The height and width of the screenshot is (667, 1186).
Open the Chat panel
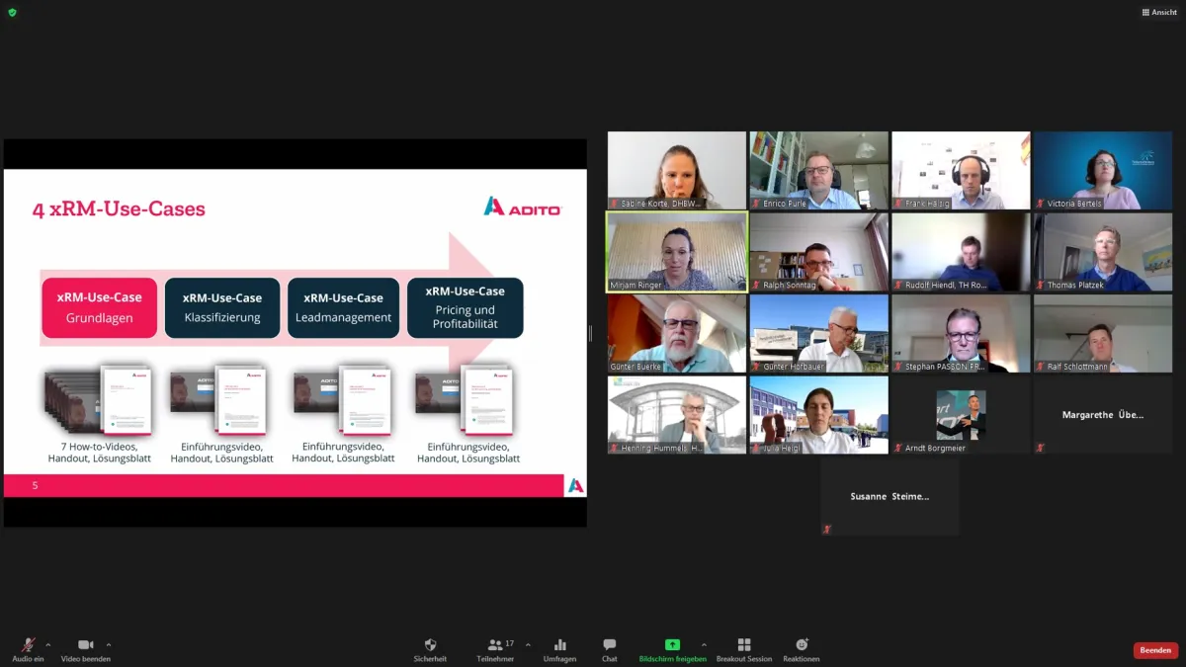coord(610,646)
